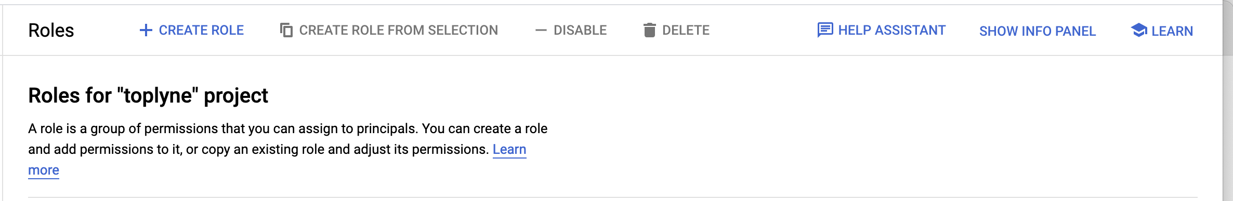Click the Roles for "toplyne" project heading

[148, 96]
